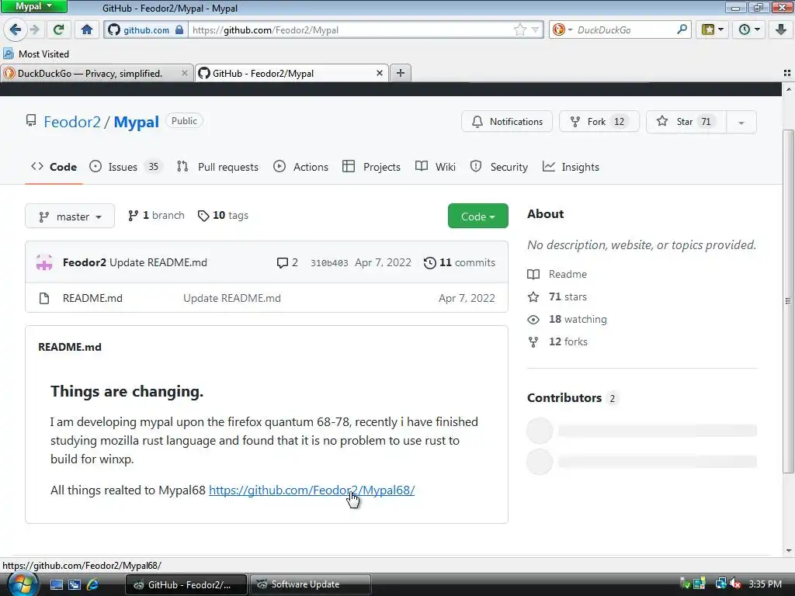Click the Show Desktop quick launch icon
Viewport: 795px width, 596px height.
56,584
